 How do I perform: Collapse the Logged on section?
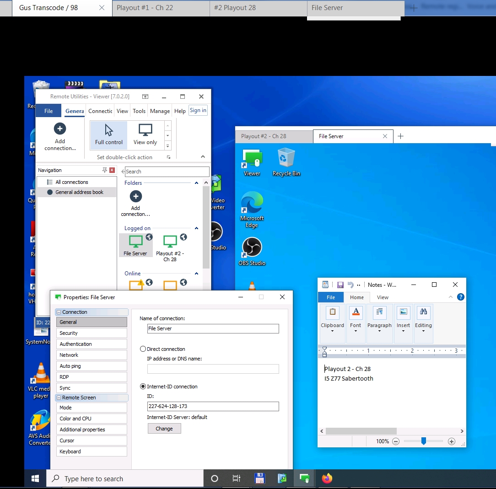(x=196, y=228)
